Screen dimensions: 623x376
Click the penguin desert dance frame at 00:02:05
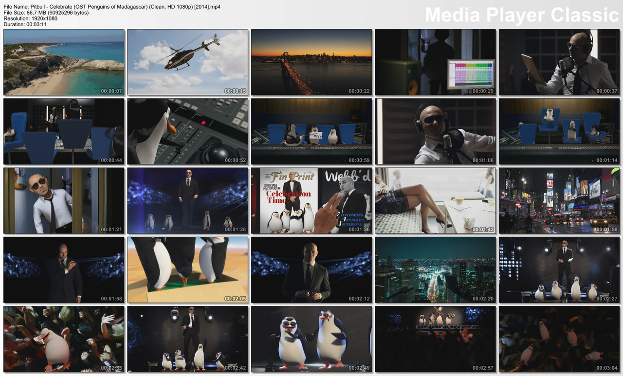[187, 270]
